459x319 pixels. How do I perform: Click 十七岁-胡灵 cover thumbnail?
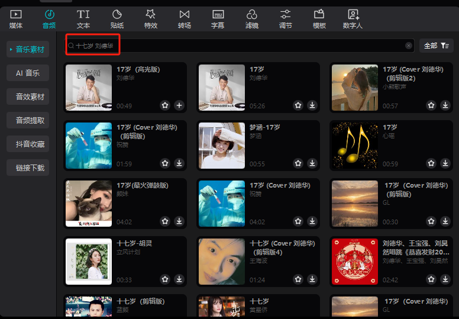coord(89,262)
